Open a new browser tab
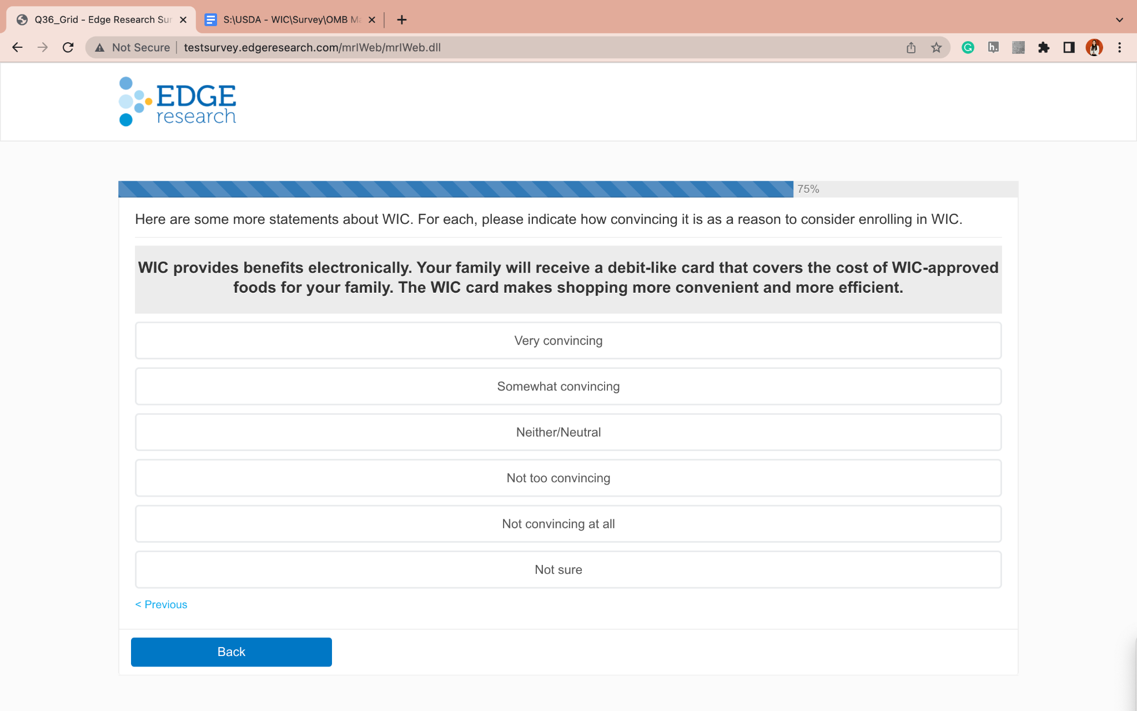1137x711 pixels. [x=402, y=20]
